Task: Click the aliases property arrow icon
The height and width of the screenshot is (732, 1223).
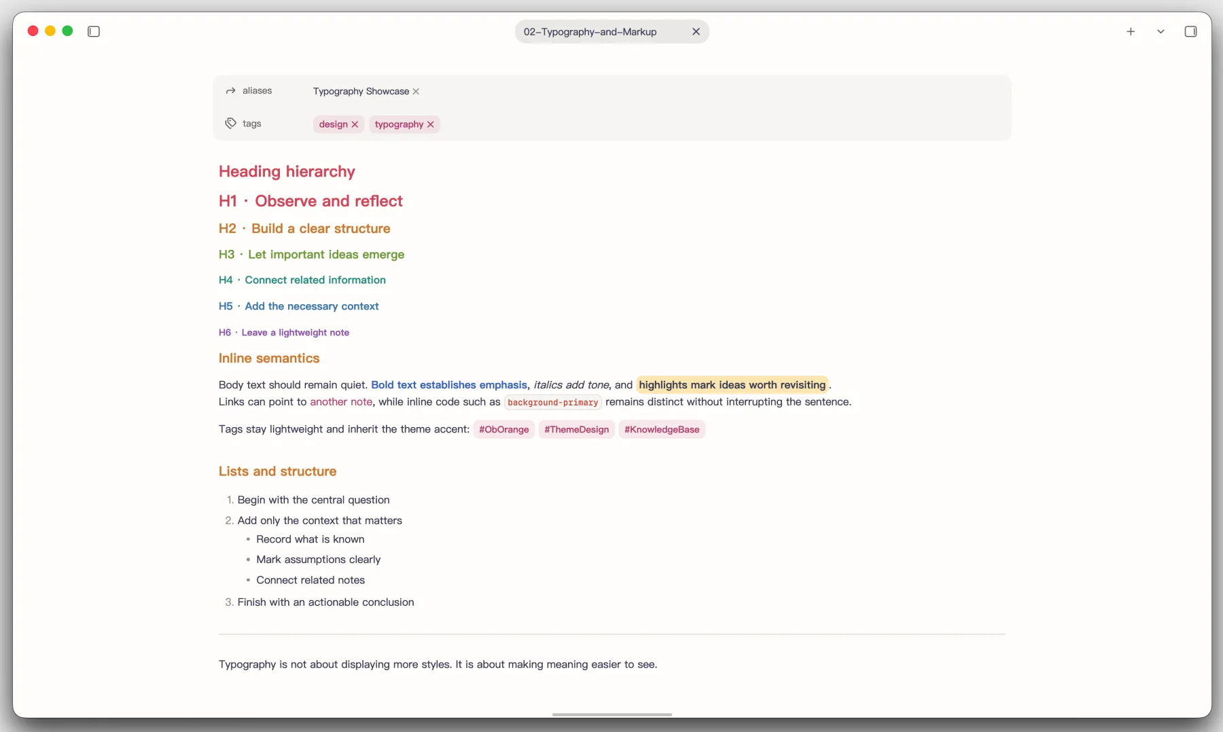Action: tap(230, 91)
